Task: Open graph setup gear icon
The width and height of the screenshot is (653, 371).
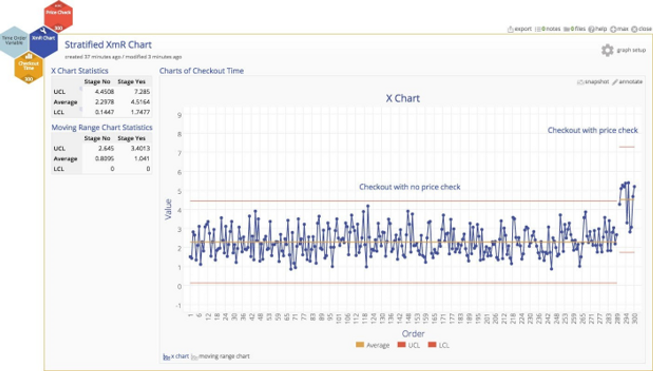Action: pyautogui.click(x=607, y=50)
